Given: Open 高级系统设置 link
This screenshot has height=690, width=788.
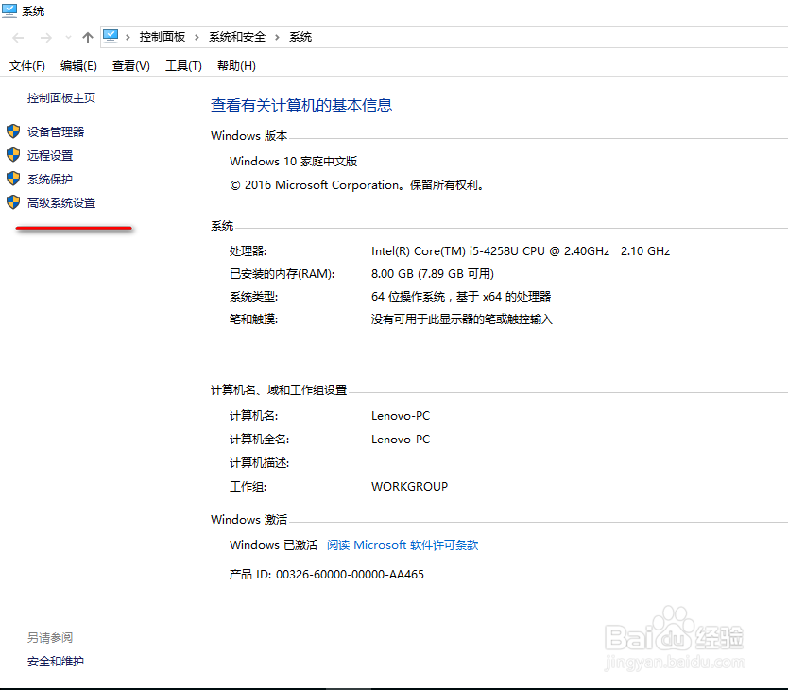Looking at the screenshot, I should pyautogui.click(x=61, y=202).
